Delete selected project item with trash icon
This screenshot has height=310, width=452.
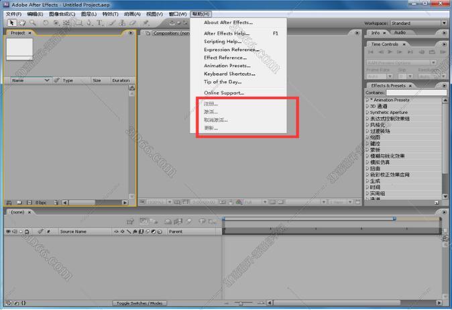coord(56,203)
